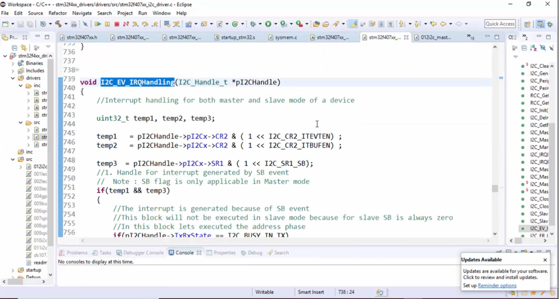Expand the Binaries node
Screen dimensions: 559x299
13,63
